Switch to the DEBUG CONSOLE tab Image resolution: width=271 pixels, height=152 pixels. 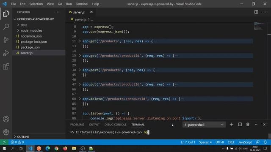(x=115, y=125)
